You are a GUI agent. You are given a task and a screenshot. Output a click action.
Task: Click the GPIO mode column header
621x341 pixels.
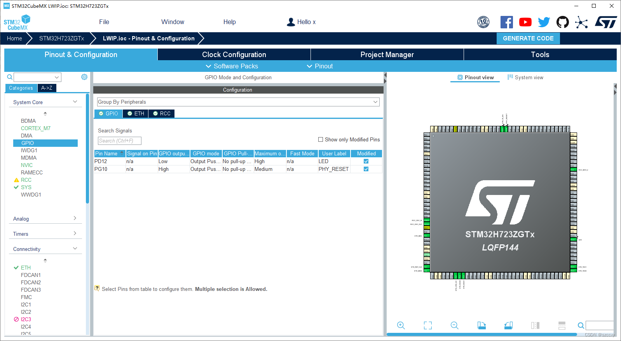point(206,153)
